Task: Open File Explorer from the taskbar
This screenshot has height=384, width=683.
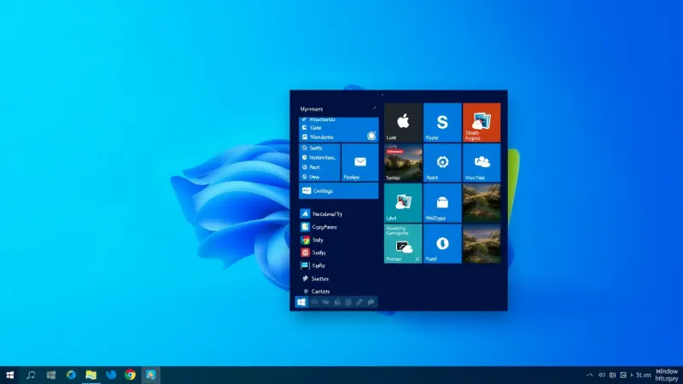Action: click(x=90, y=375)
